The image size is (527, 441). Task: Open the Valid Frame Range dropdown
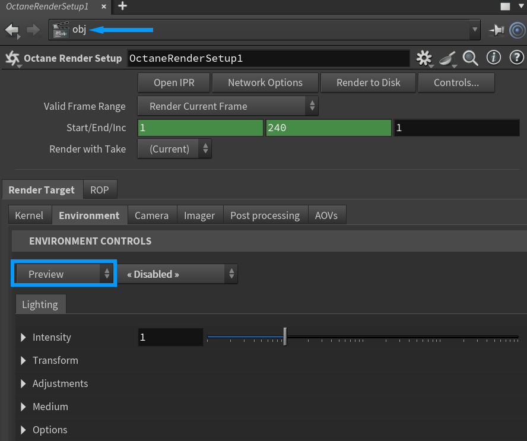[228, 106]
